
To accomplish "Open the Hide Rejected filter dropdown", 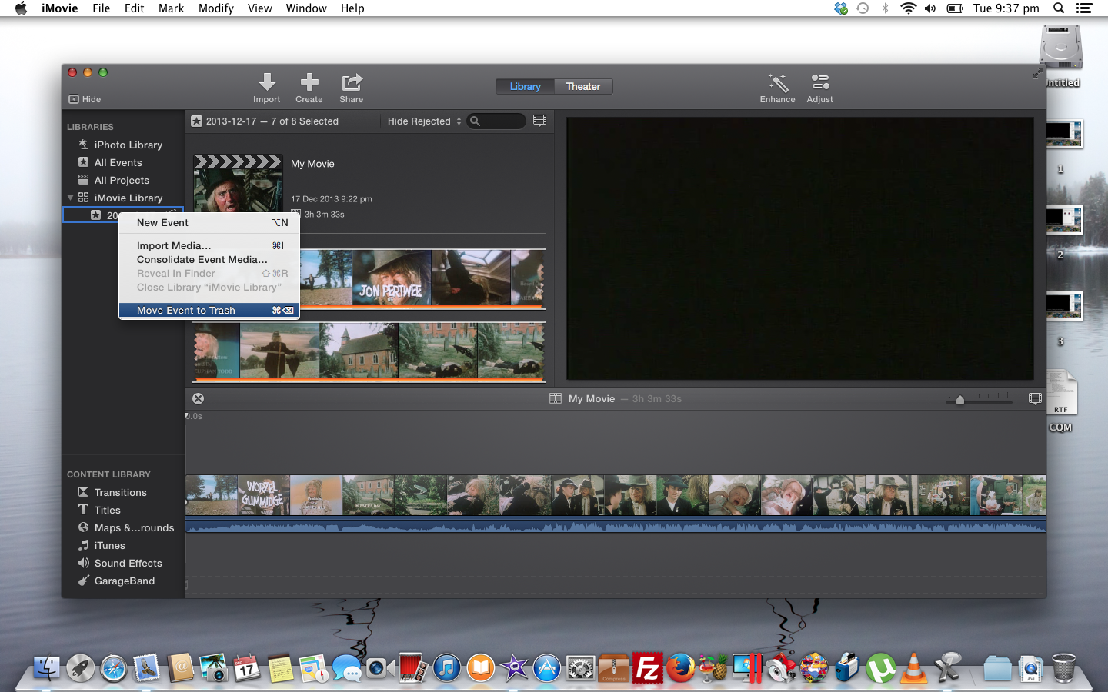I will (x=424, y=121).
